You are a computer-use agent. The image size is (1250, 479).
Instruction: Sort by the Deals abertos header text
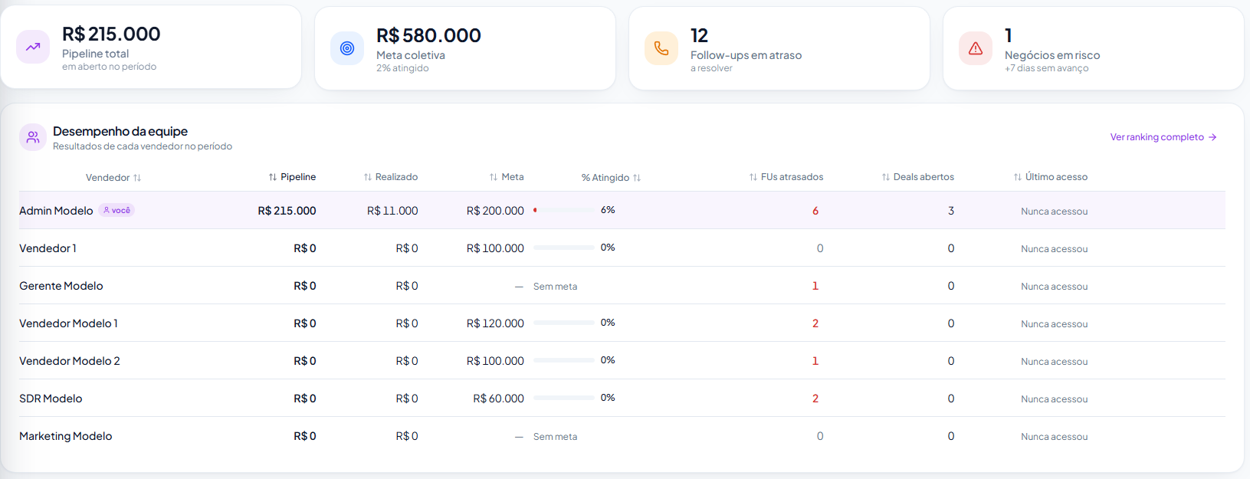924,177
